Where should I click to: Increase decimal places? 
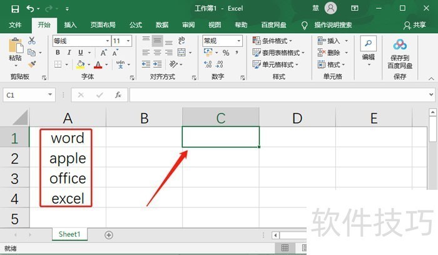(208, 65)
